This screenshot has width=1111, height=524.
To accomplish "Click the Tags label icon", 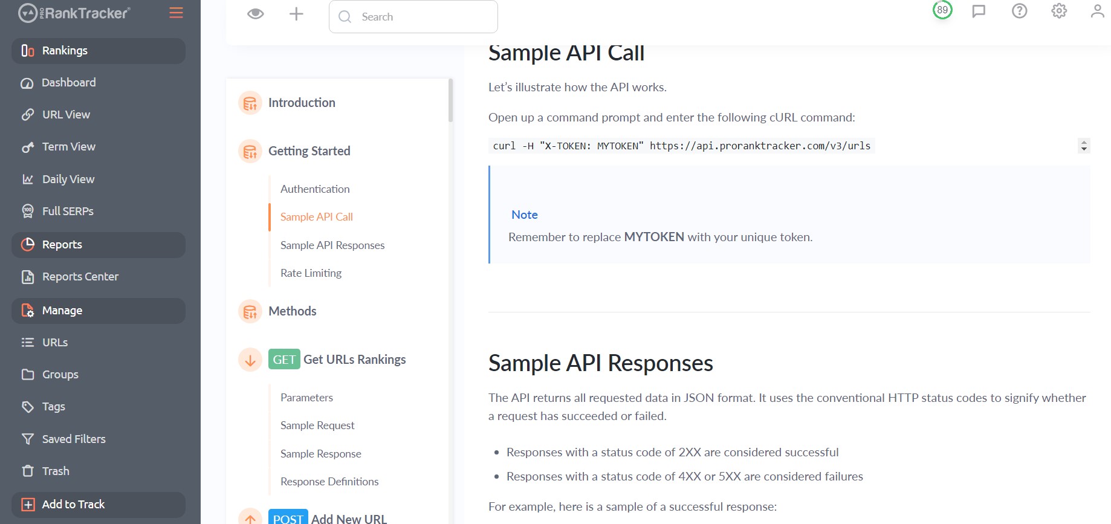I will coord(28,407).
